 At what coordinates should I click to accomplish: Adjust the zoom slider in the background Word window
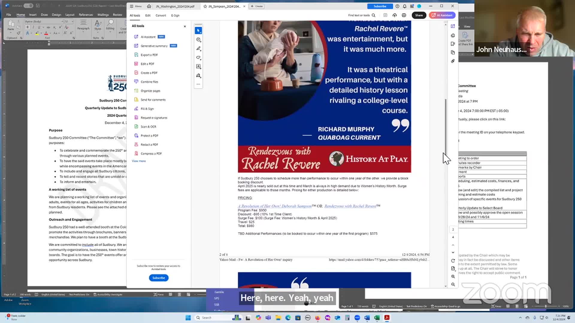tap(546, 306)
